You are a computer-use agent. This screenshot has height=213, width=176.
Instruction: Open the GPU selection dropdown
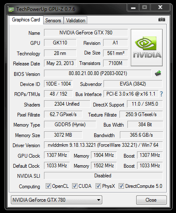pyautogui.click(x=57, y=200)
